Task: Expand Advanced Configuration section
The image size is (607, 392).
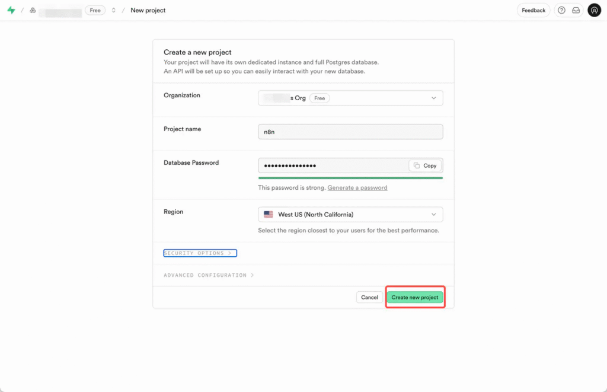Action: tap(209, 275)
